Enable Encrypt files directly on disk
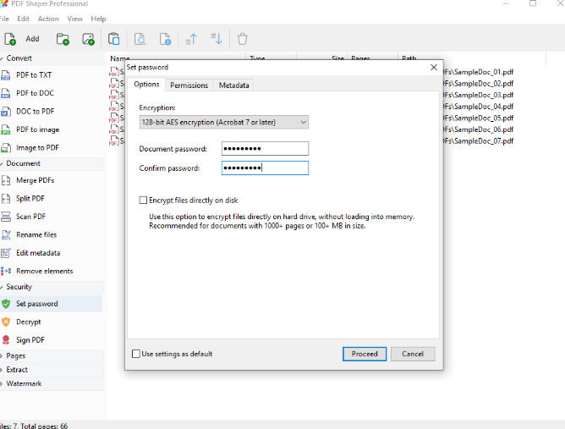 (143, 201)
